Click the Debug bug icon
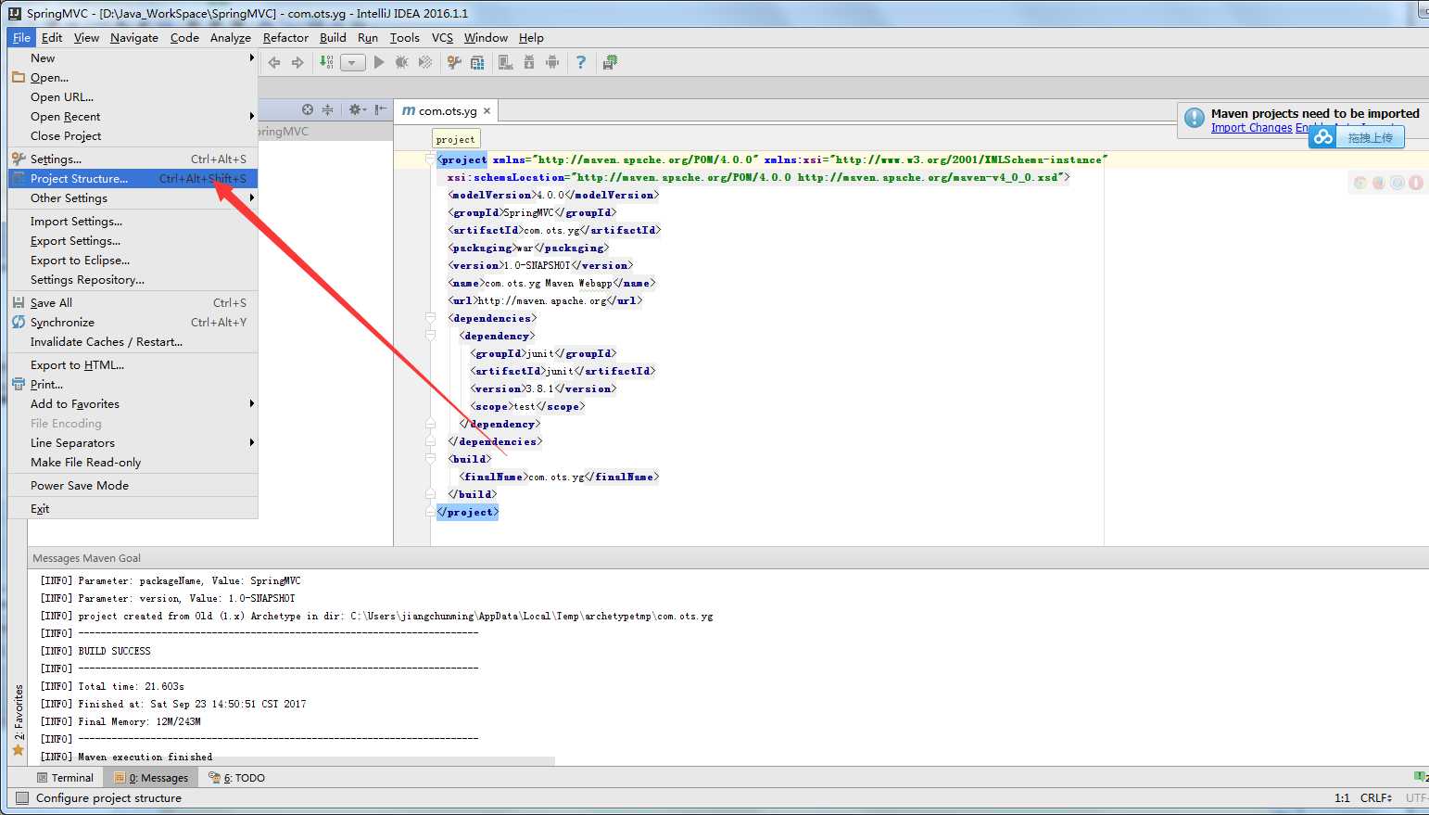Viewport: 1429px width, 815px height. click(401, 62)
